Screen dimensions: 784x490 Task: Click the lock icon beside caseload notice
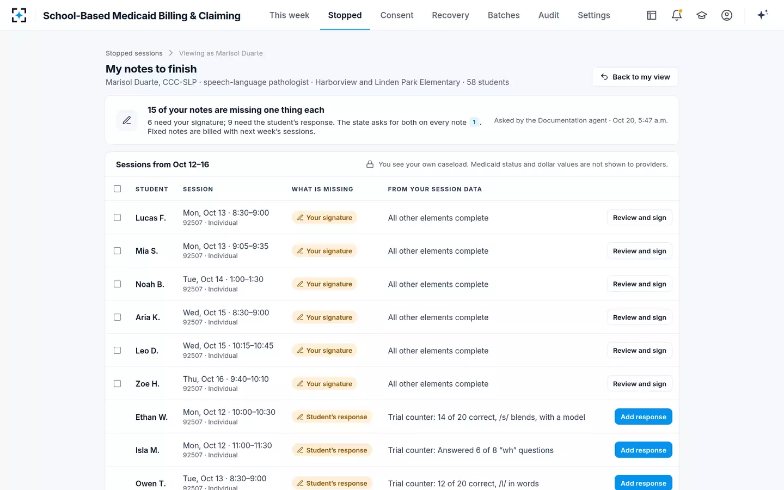(x=370, y=164)
